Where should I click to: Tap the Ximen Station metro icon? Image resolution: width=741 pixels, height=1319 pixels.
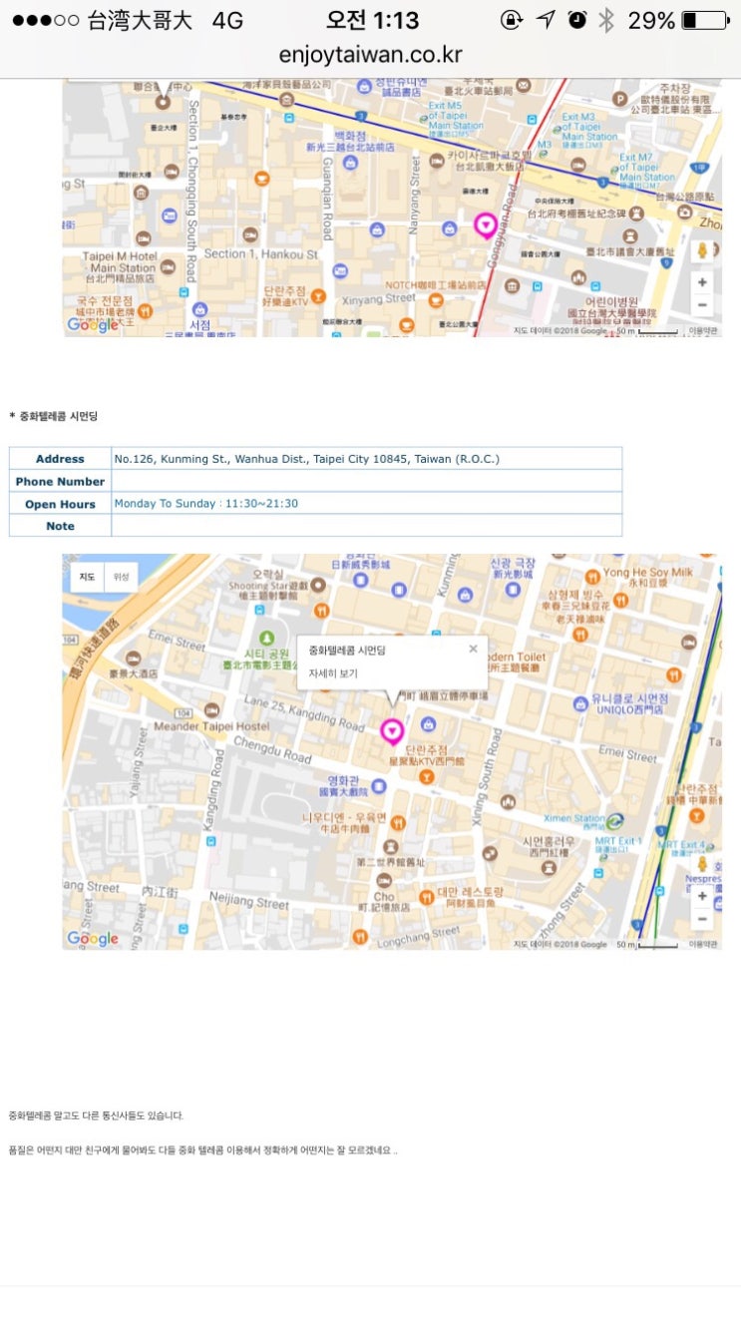[615, 821]
